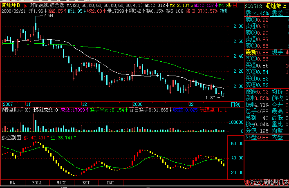Click the 100000 level on volume axis
Screen dimensions: 289x188
[236, 122]
